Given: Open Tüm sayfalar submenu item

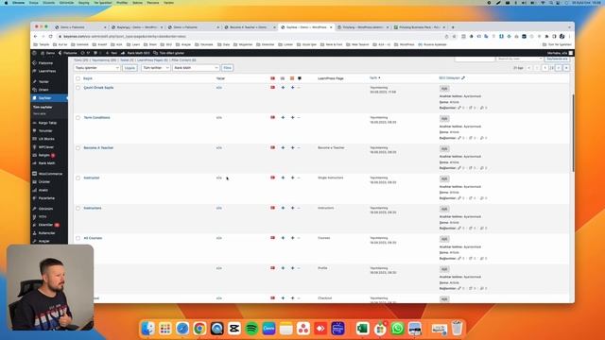Looking at the screenshot, I should coord(43,107).
